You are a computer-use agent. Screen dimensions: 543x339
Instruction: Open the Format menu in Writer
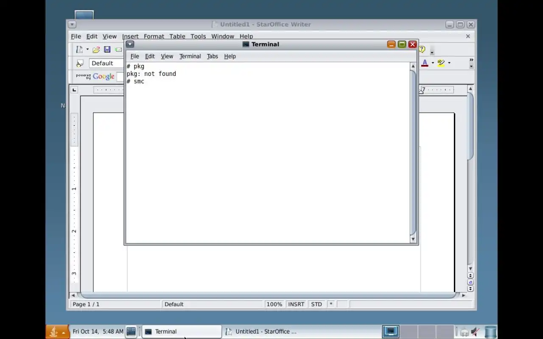point(154,36)
